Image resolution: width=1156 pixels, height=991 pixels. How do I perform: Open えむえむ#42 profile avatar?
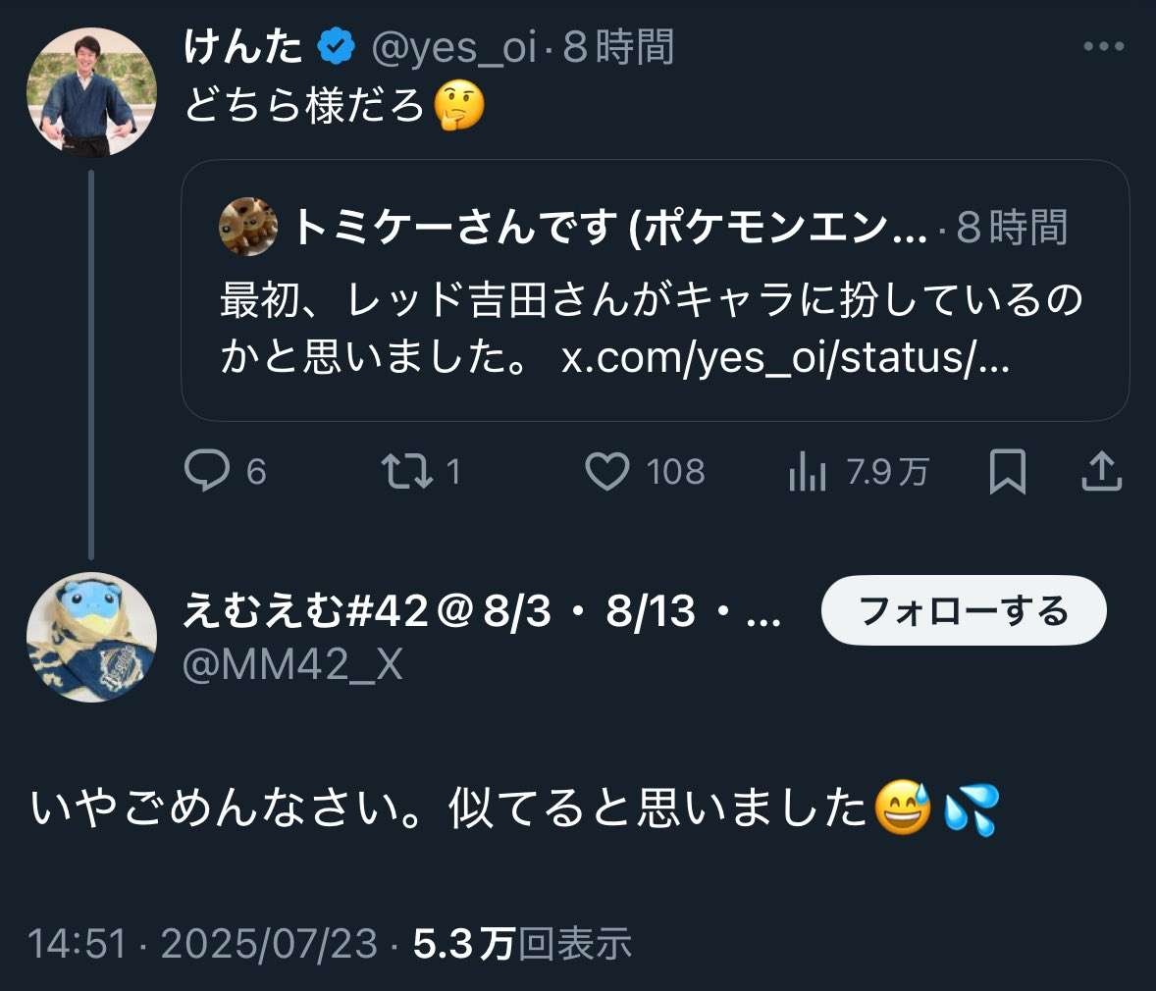coord(91,637)
